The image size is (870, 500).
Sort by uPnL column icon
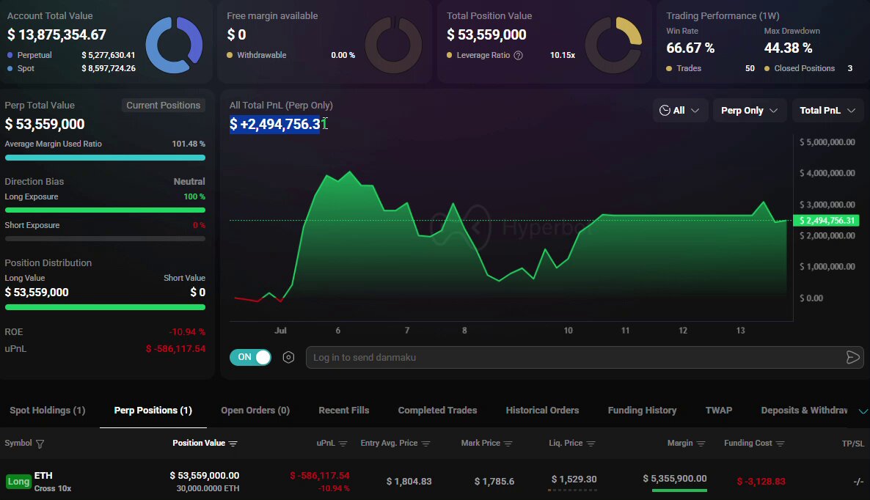pos(343,444)
